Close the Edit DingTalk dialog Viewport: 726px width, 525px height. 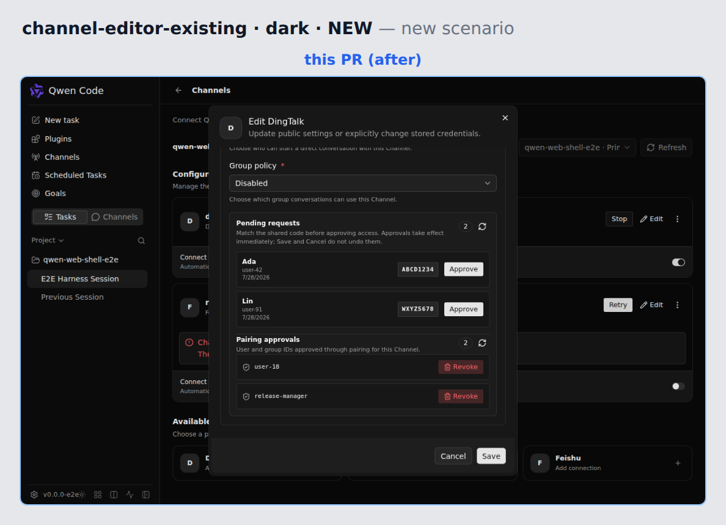pos(505,118)
